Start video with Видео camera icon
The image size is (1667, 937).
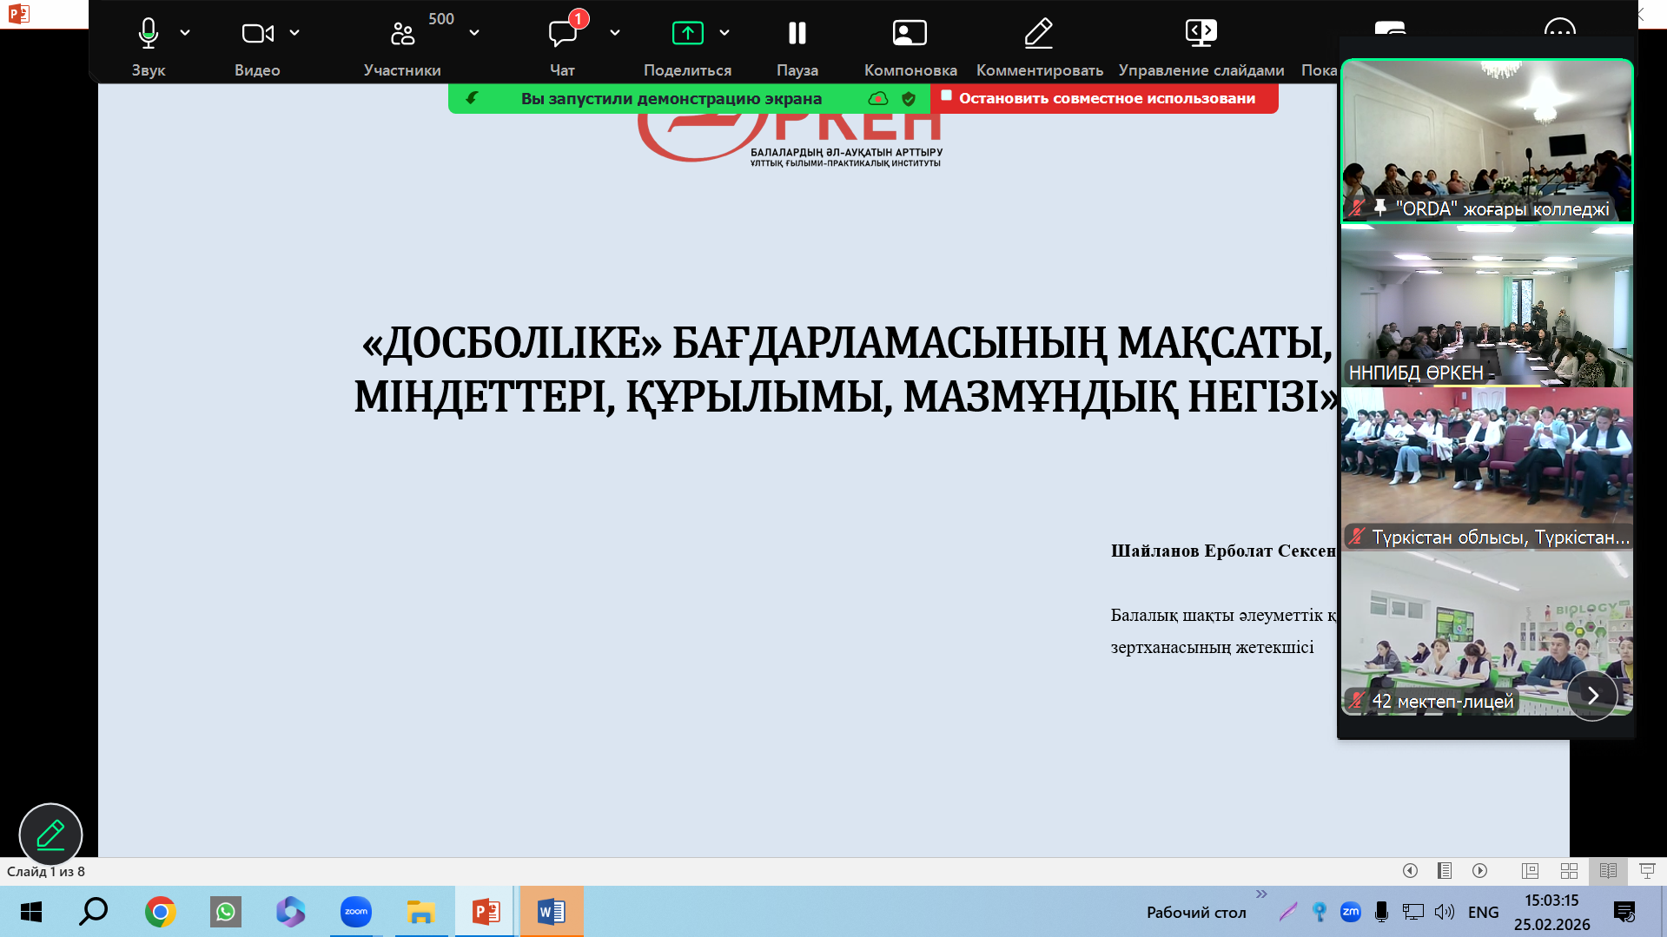[257, 33]
